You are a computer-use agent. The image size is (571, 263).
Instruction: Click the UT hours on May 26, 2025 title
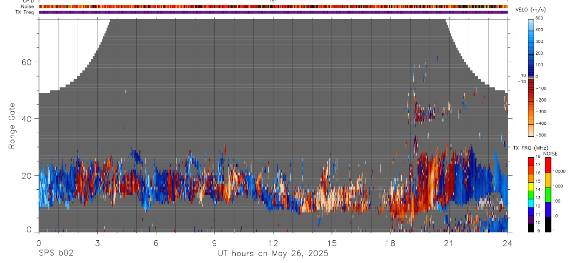pos(273,254)
